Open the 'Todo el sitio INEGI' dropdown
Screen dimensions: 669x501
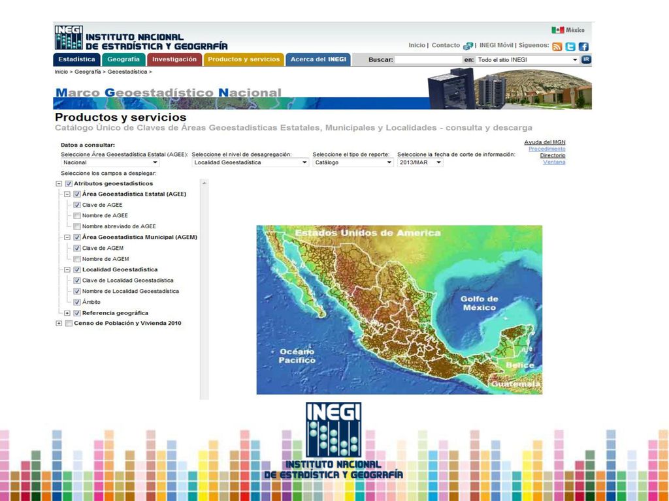pos(527,59)
